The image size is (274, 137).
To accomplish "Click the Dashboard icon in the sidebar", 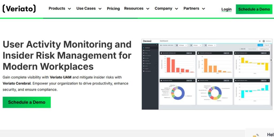I will point(143,48).
